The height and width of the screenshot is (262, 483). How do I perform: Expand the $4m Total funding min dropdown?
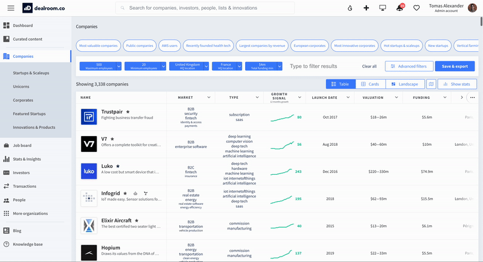(280, 66)
